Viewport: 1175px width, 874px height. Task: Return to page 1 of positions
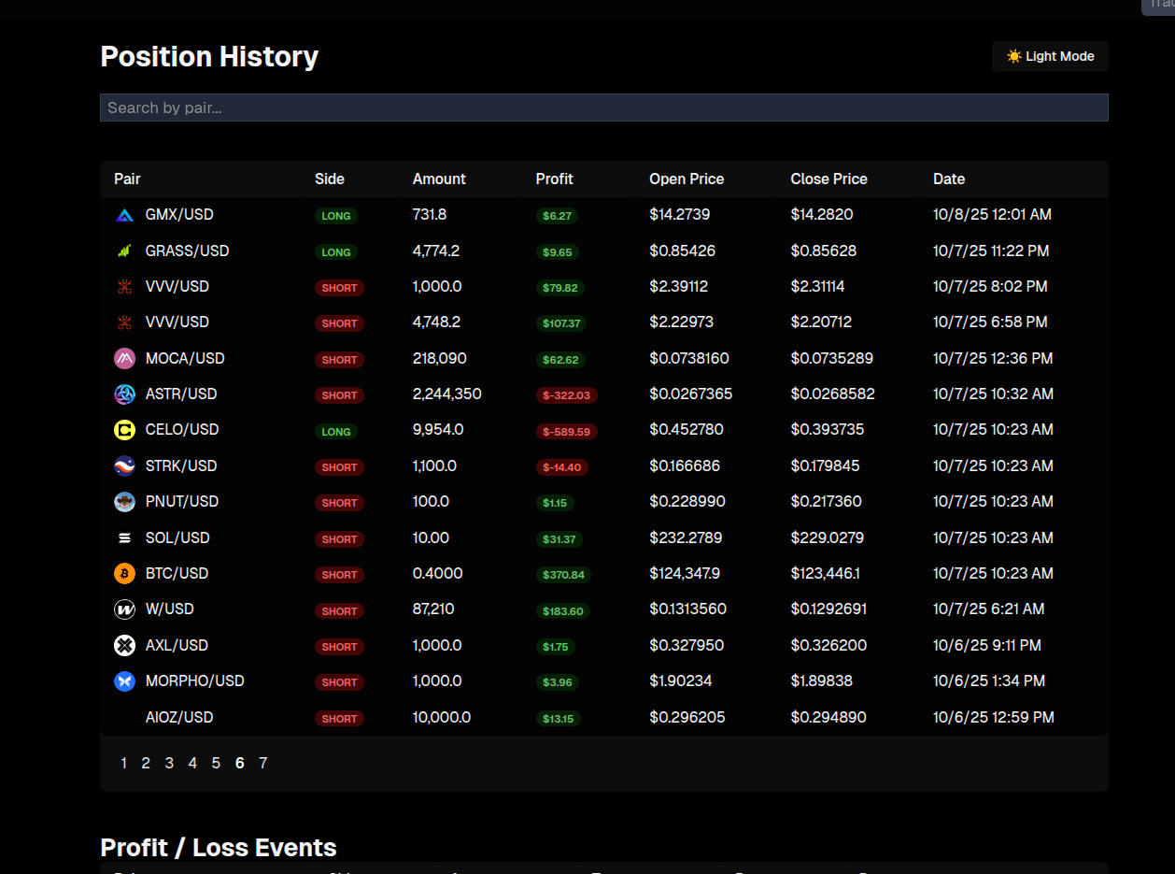[123, 763]
